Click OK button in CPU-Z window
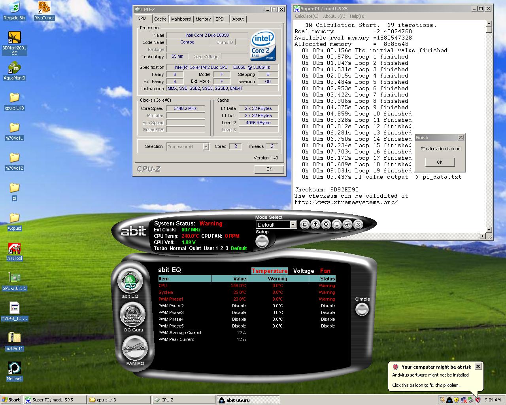This screenshot has height=405, width=506. (269, 169)
